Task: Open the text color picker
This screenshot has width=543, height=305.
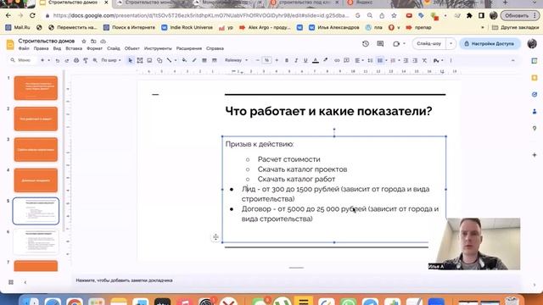Action: point(316,60)
